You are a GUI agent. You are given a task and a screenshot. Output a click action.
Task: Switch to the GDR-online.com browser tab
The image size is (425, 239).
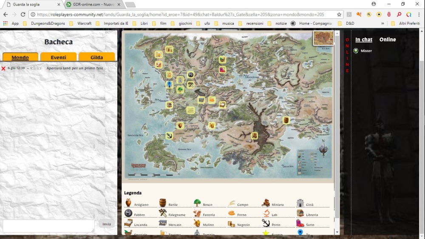(93, 5)
